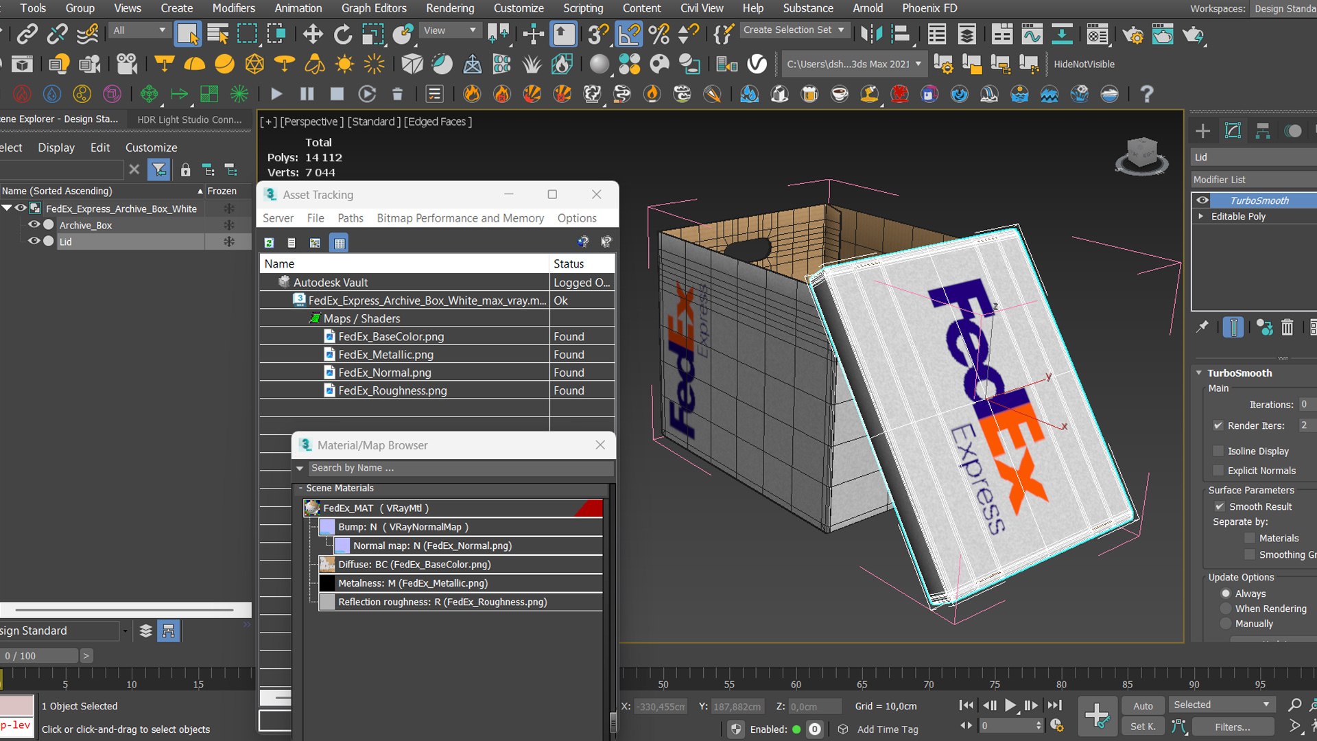This screenshot has width=1317, height=741.
Task: Toggle the TurboSmooth modifier eye
Action: [1202, 200]
